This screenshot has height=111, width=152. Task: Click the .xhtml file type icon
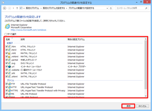(x=9, y=76)
